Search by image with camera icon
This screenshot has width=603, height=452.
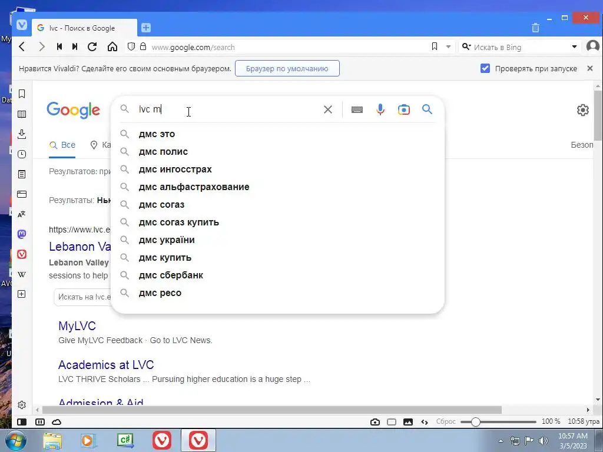click(404, 109)
